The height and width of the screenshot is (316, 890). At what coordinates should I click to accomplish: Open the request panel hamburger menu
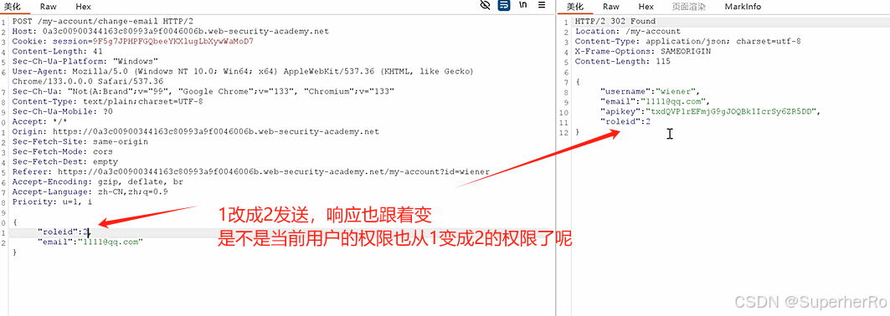click(x=542, y=6)
